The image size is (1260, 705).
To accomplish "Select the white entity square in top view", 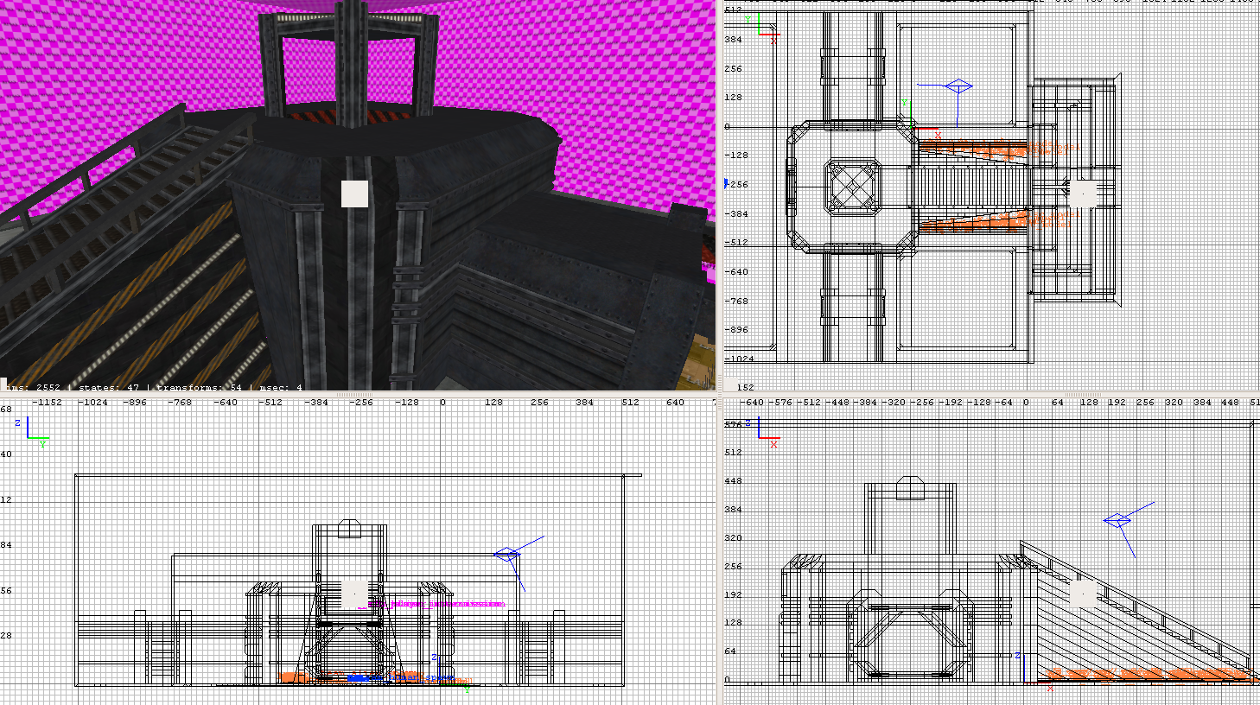I will pyautogui.click(x=1083, y=194).
